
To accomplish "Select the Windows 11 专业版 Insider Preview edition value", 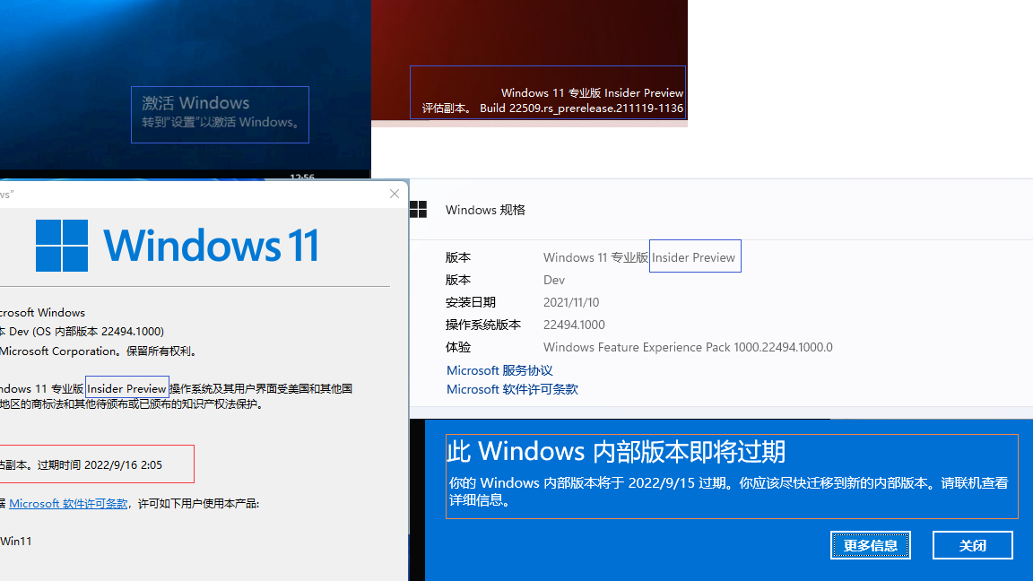I will (639, 257).
